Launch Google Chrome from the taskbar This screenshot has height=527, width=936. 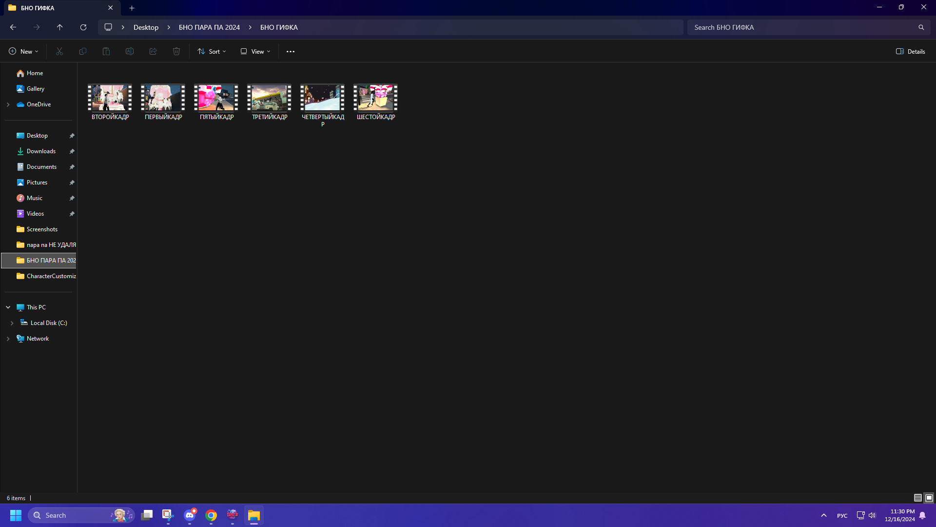coord(211,515)
